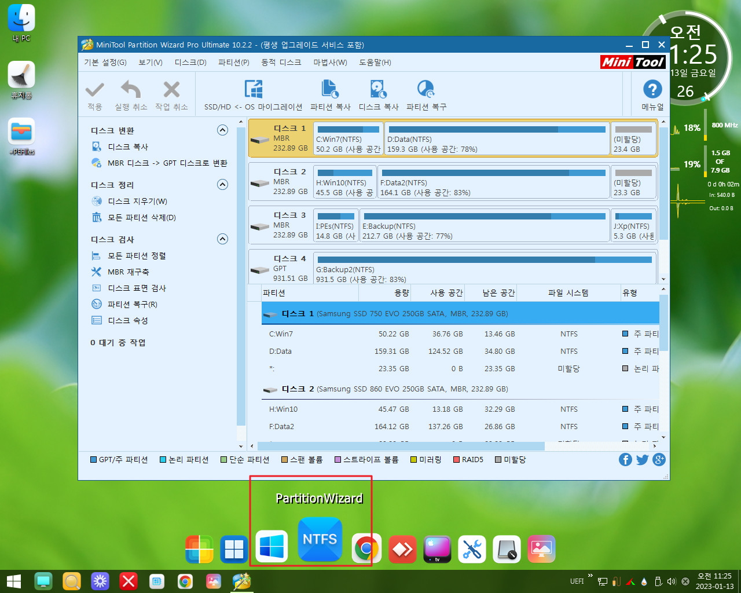Image resolution: width=741 pixels, height=593 pixels.
Task: Open the four-color tiles dock icon
Action: coord(199,549)
